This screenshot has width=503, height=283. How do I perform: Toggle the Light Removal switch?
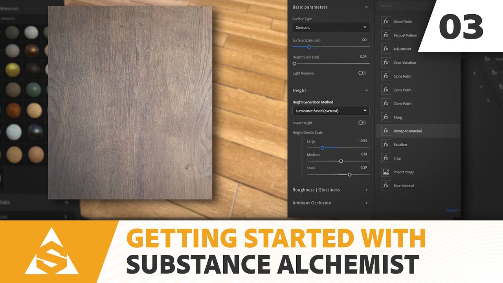[362, 73]
